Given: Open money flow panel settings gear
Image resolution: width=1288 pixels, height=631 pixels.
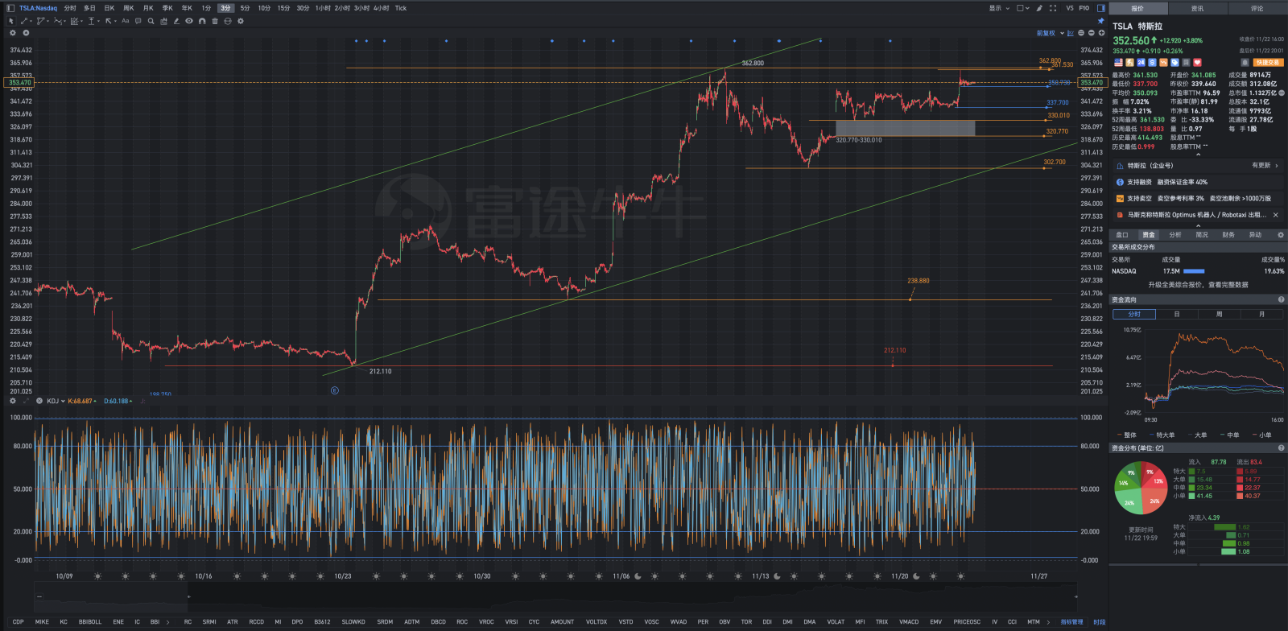Looking at the screenshot, I should click(1280, 235).
